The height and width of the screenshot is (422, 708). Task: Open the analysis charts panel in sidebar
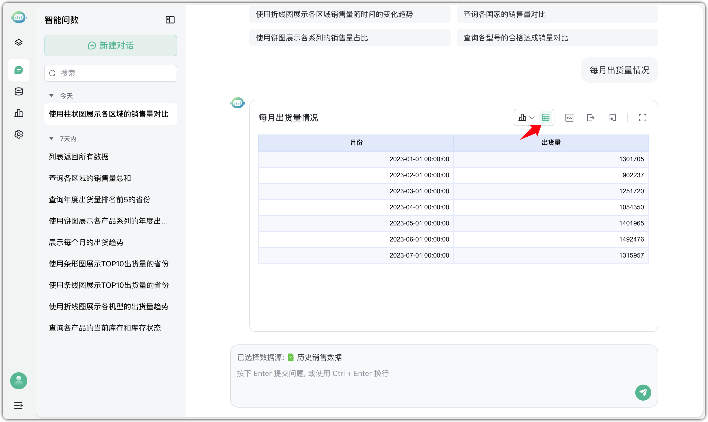pos(18,113)
